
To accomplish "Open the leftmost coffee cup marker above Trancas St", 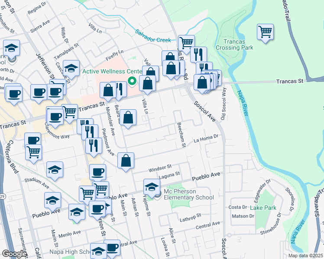I will click(x=14, y=94).
